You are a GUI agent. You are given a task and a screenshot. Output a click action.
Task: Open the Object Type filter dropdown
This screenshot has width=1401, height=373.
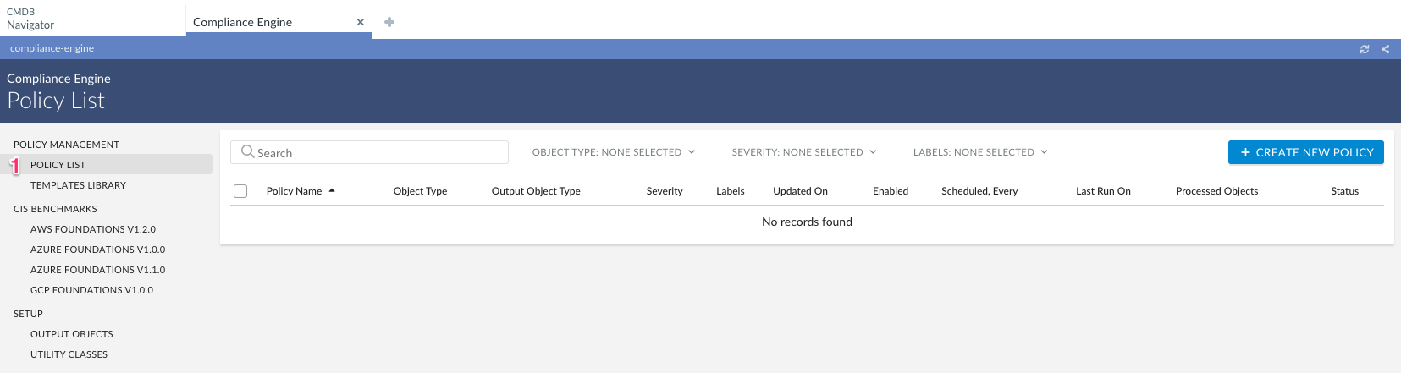(x=614, y=152)
